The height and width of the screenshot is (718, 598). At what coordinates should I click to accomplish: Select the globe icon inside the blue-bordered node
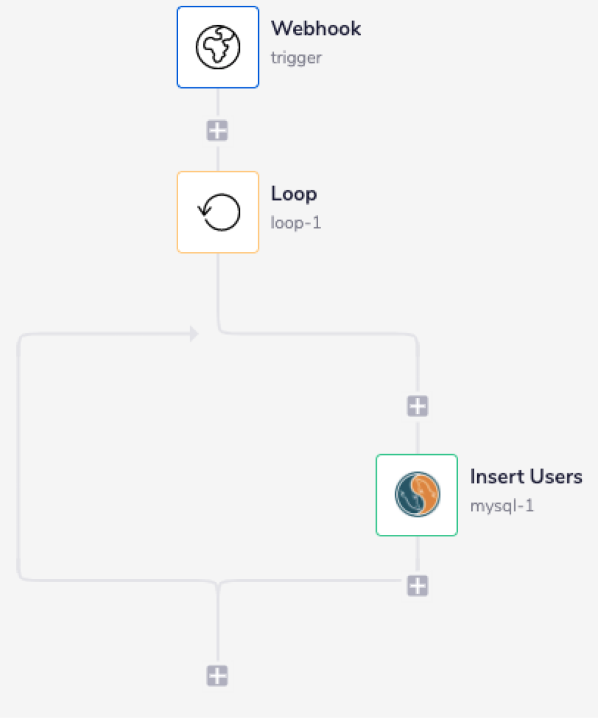[x=218, y=47]
